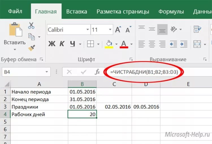Open Буфер обмена dialog launcher
The width and height of the screenshot is (212, 144).
(x=41, y=59)
